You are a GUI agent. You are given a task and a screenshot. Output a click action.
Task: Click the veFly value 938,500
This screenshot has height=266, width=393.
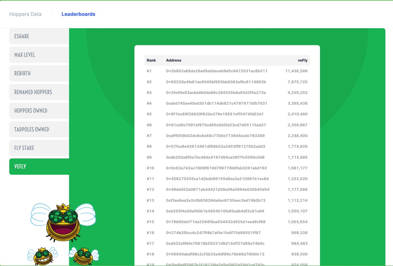299,254
